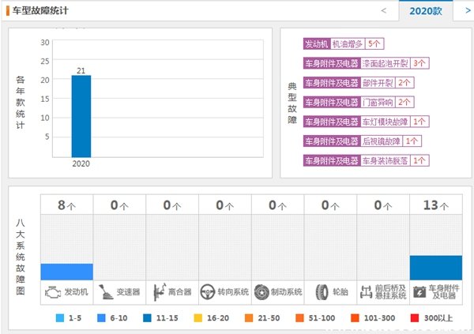This screenshot has width=474, height=334.
Task: Select the clutch (离合器) icon
Action: point(158,291)
